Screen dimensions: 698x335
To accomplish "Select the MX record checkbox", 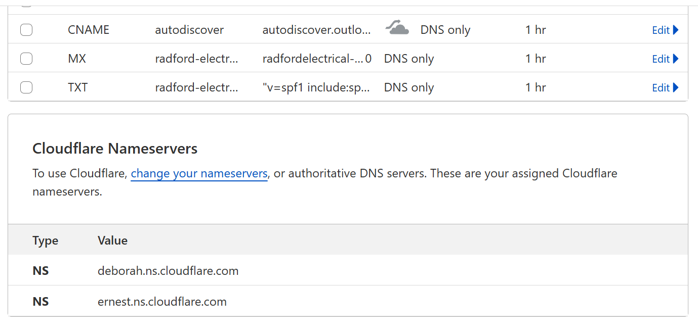I will pos(26,59).
